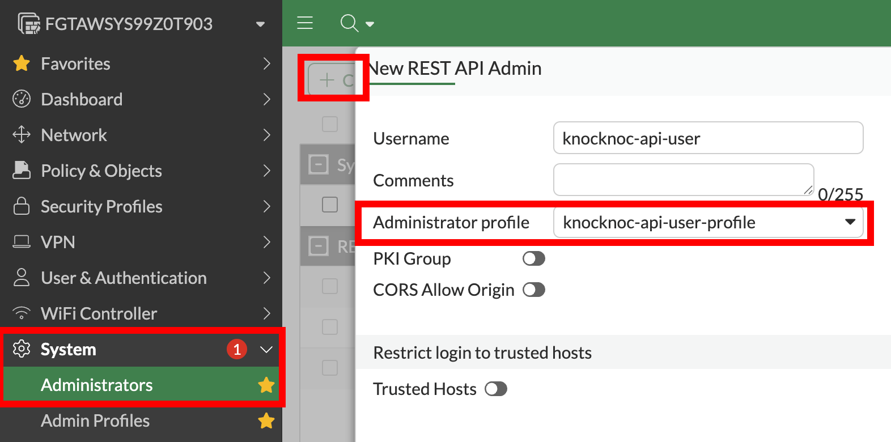Open the Administrators menu item
This screenshot has height=442, width=891.
click(97, 385)
